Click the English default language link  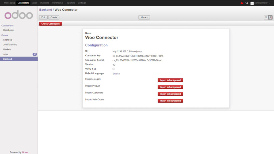(x=116, y=74)
